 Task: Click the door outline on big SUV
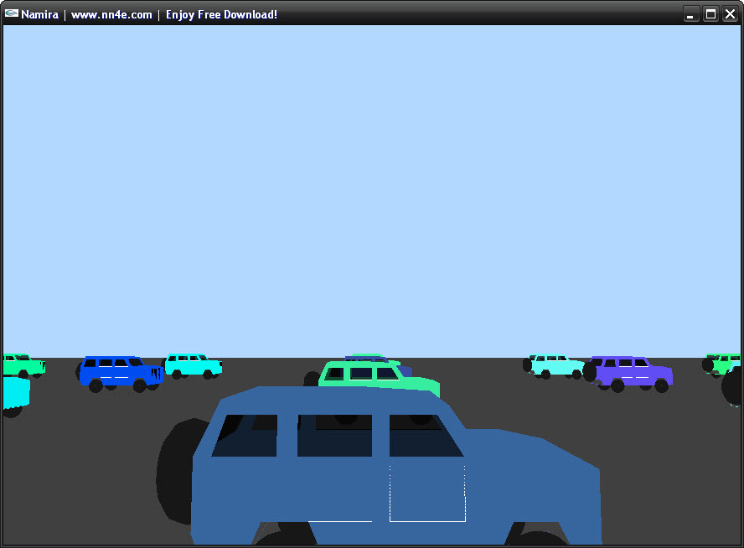[427, 492]
